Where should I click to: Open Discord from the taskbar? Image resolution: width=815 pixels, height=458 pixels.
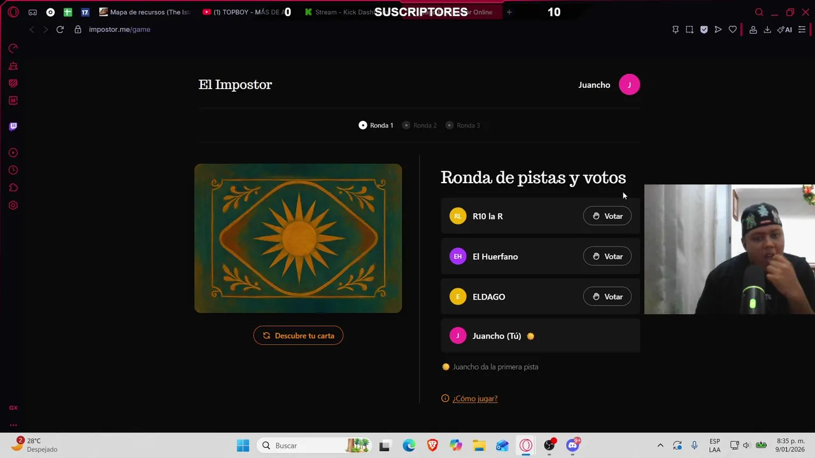pyautogui.click(x=572, y=445)
